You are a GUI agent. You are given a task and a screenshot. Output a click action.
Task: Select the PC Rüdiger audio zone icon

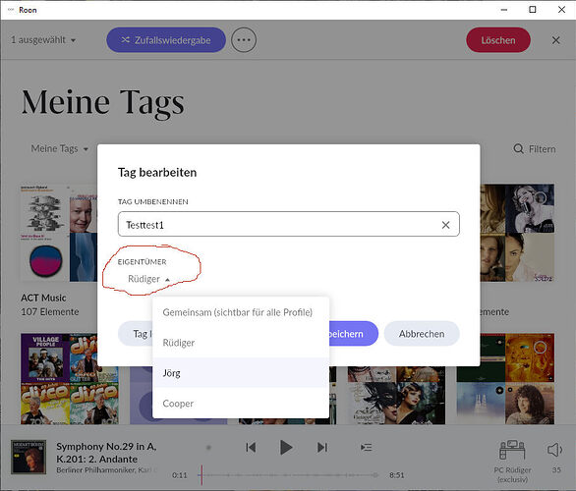tap(512, 450)
